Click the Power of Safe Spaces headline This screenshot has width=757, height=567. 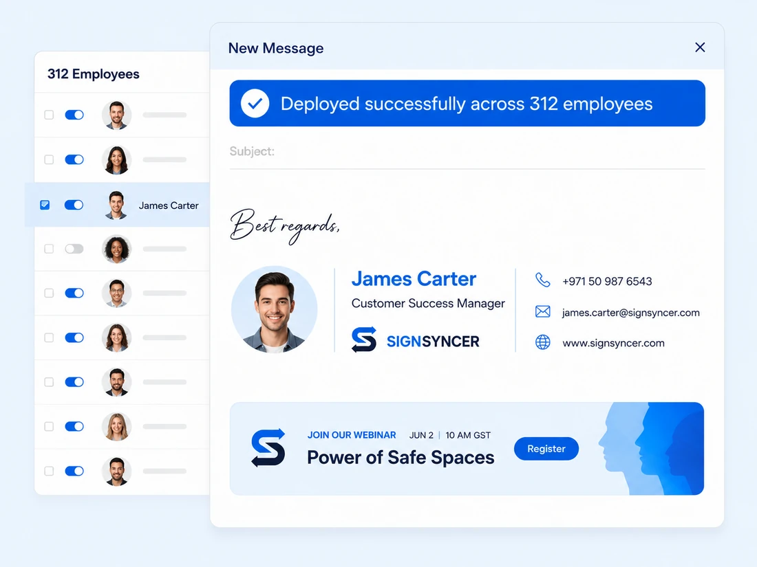click(x=401, y=457)
